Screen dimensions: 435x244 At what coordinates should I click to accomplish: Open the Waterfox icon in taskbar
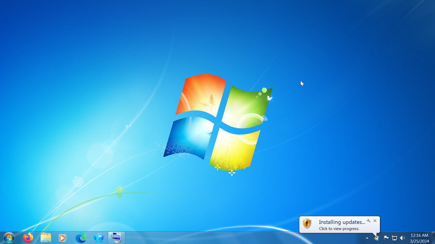click(x=99, y=238)
